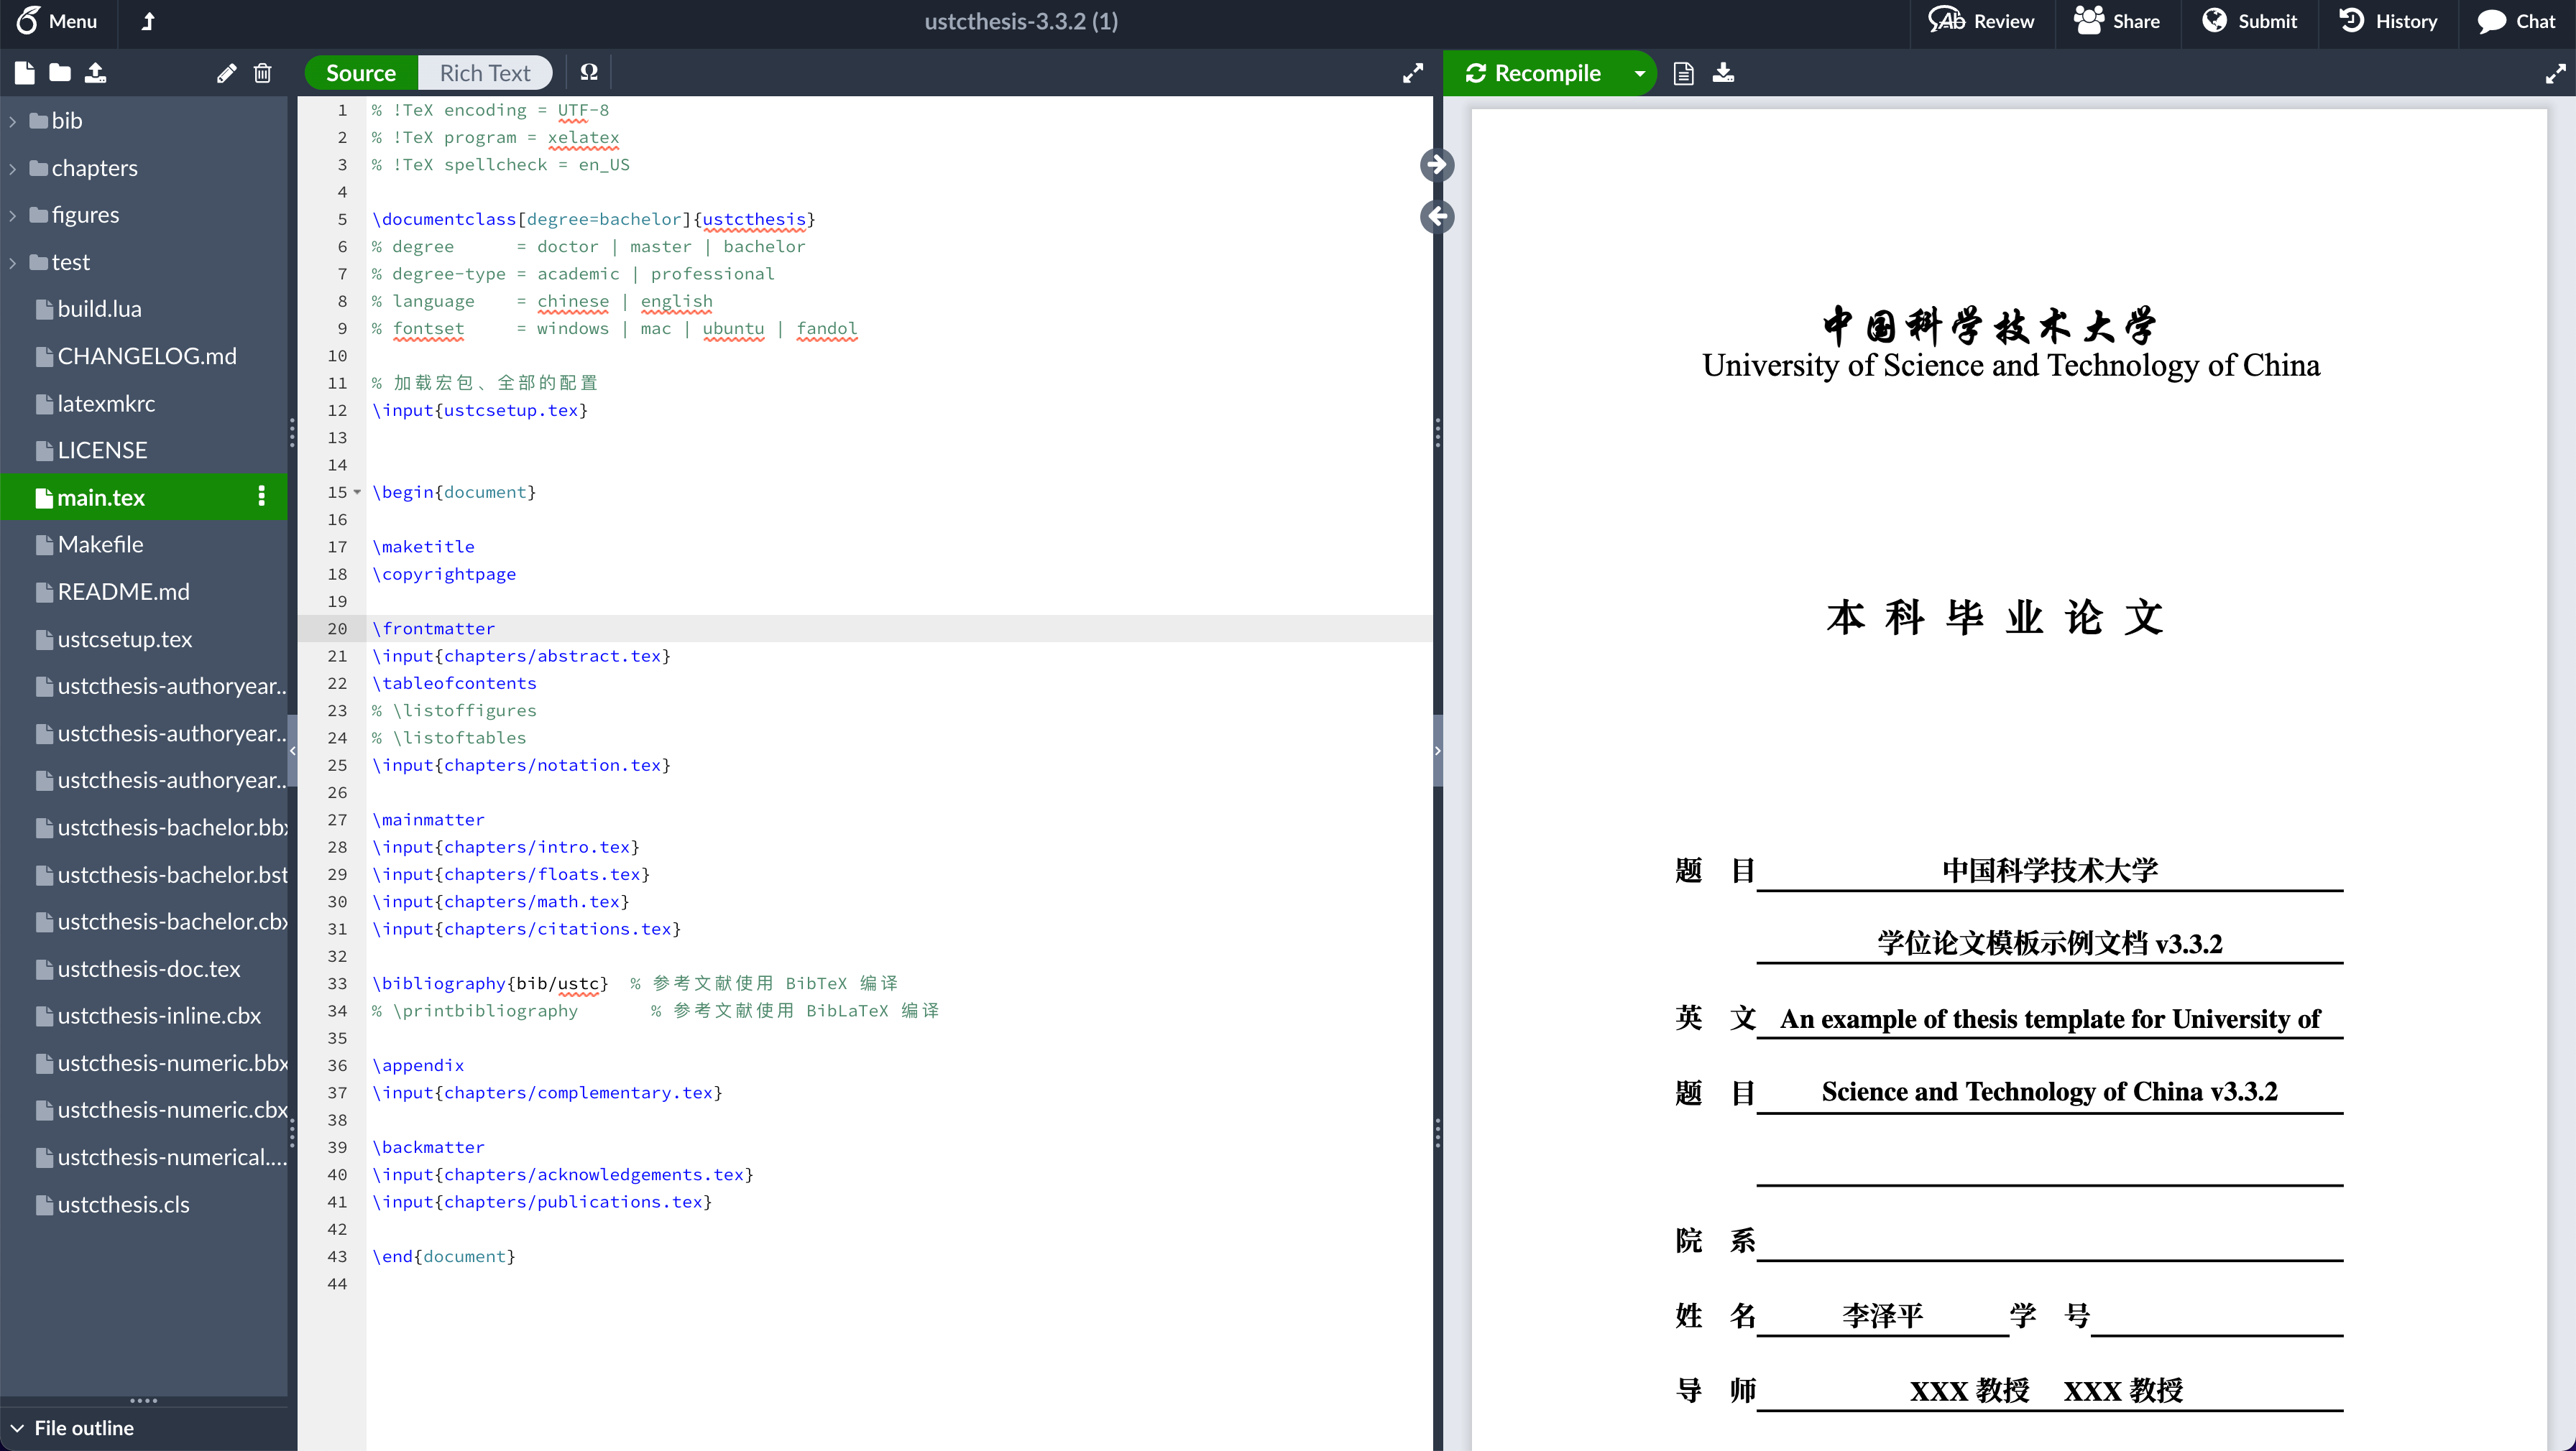
Task: Switch editor to Source mode
Action: [x=359, y=72]
